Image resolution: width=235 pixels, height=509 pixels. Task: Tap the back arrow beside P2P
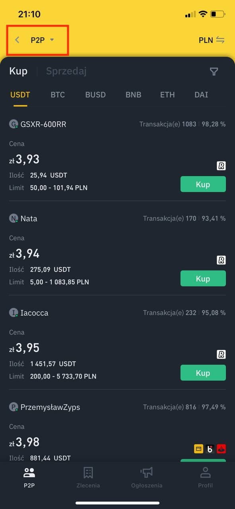pos(17,40)
